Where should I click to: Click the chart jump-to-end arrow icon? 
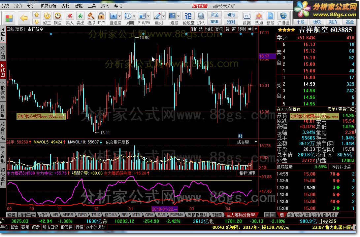coord(250,29)
